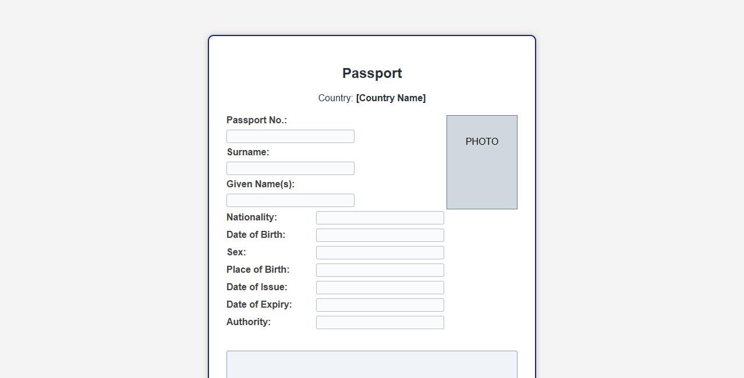
Task: Click the "Nationality:" label
Action: (x=251, y=217)
